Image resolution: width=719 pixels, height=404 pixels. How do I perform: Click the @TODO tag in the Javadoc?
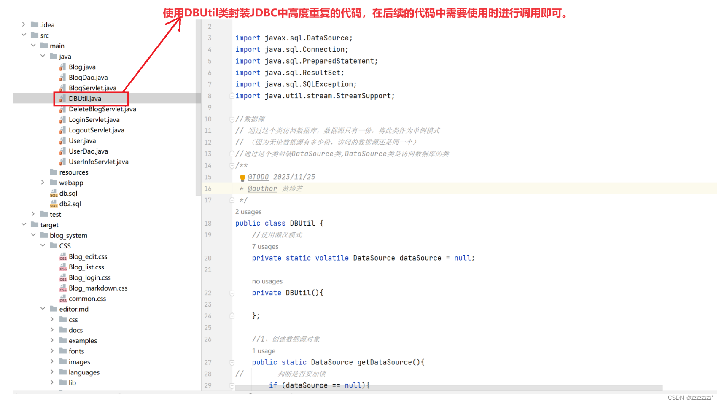258,177
